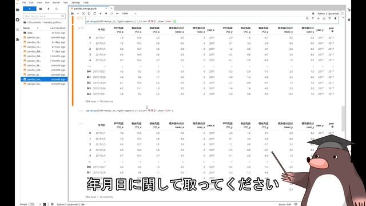Interrupt the kernel with stop icon
366x206 pixels.
[106, 14]
